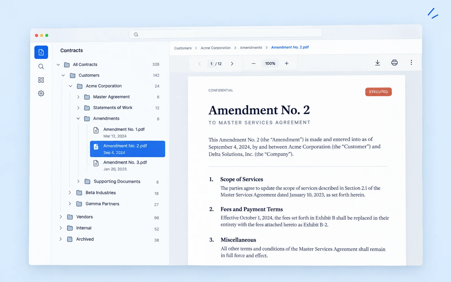Zoom in with the plus button
This screenshot has width=451, height=282.
[x=287, y=63]
